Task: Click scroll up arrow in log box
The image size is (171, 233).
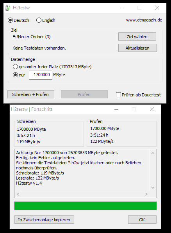Action: tap(153, 153)
